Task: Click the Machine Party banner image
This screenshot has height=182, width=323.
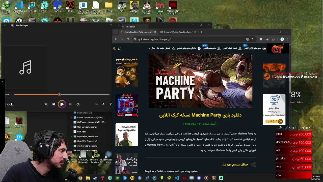Action: coord(200,81)
